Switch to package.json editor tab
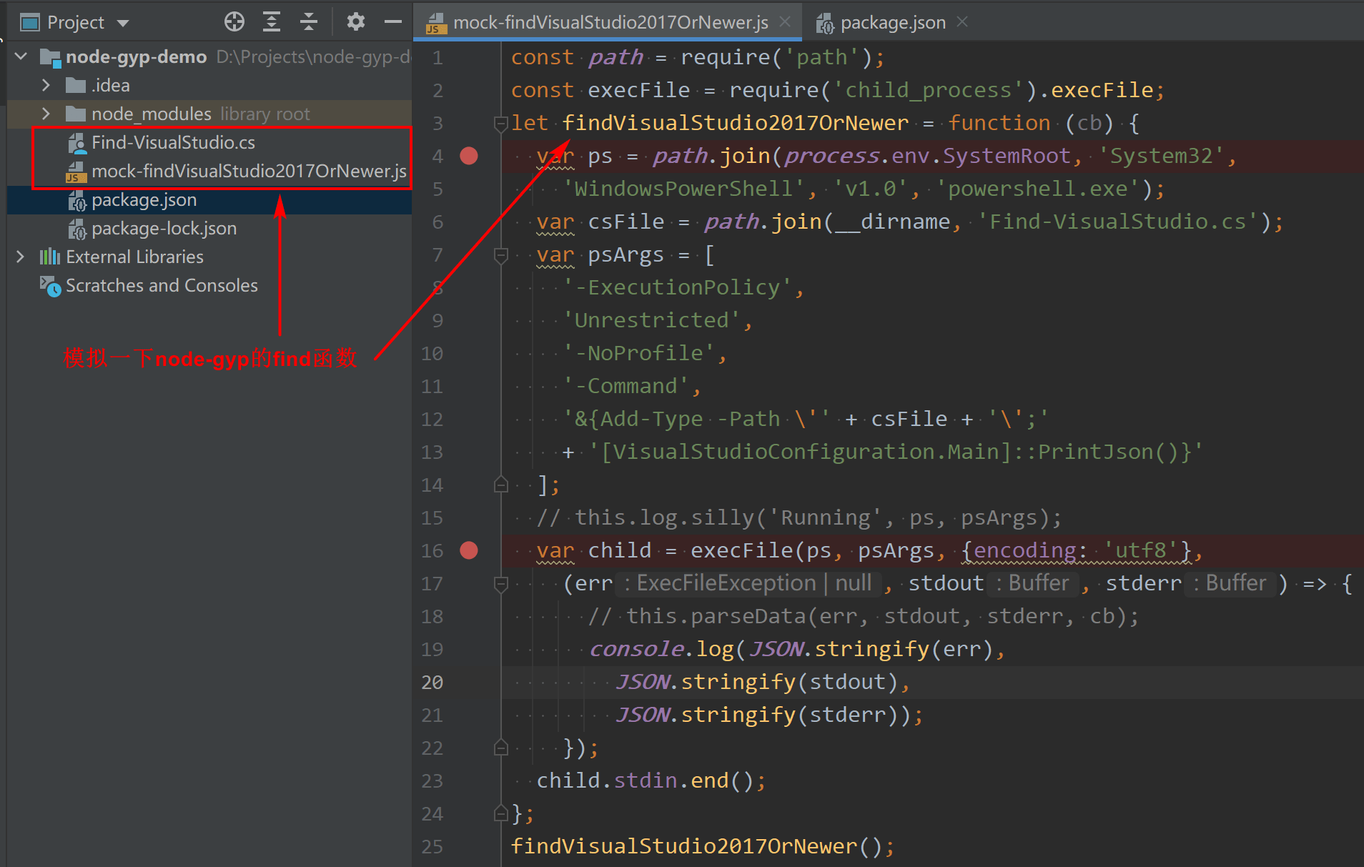The width and height of the screenshot is (1364, 867). click(893, 22)
